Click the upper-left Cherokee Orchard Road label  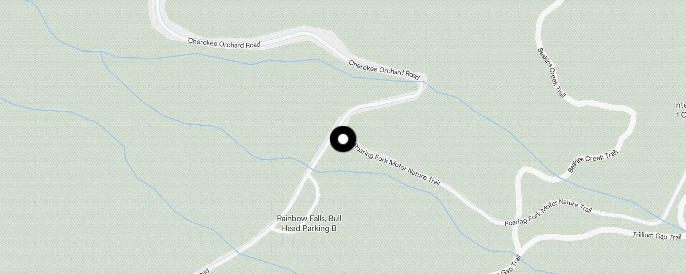tap(224, 43)
